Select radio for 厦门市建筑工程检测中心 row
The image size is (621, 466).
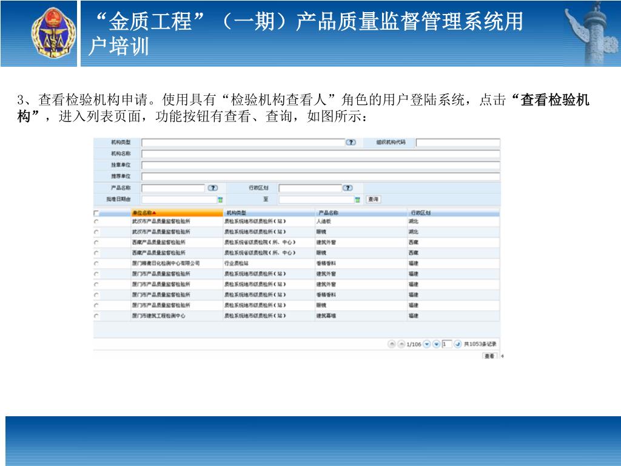click(96, 316)
